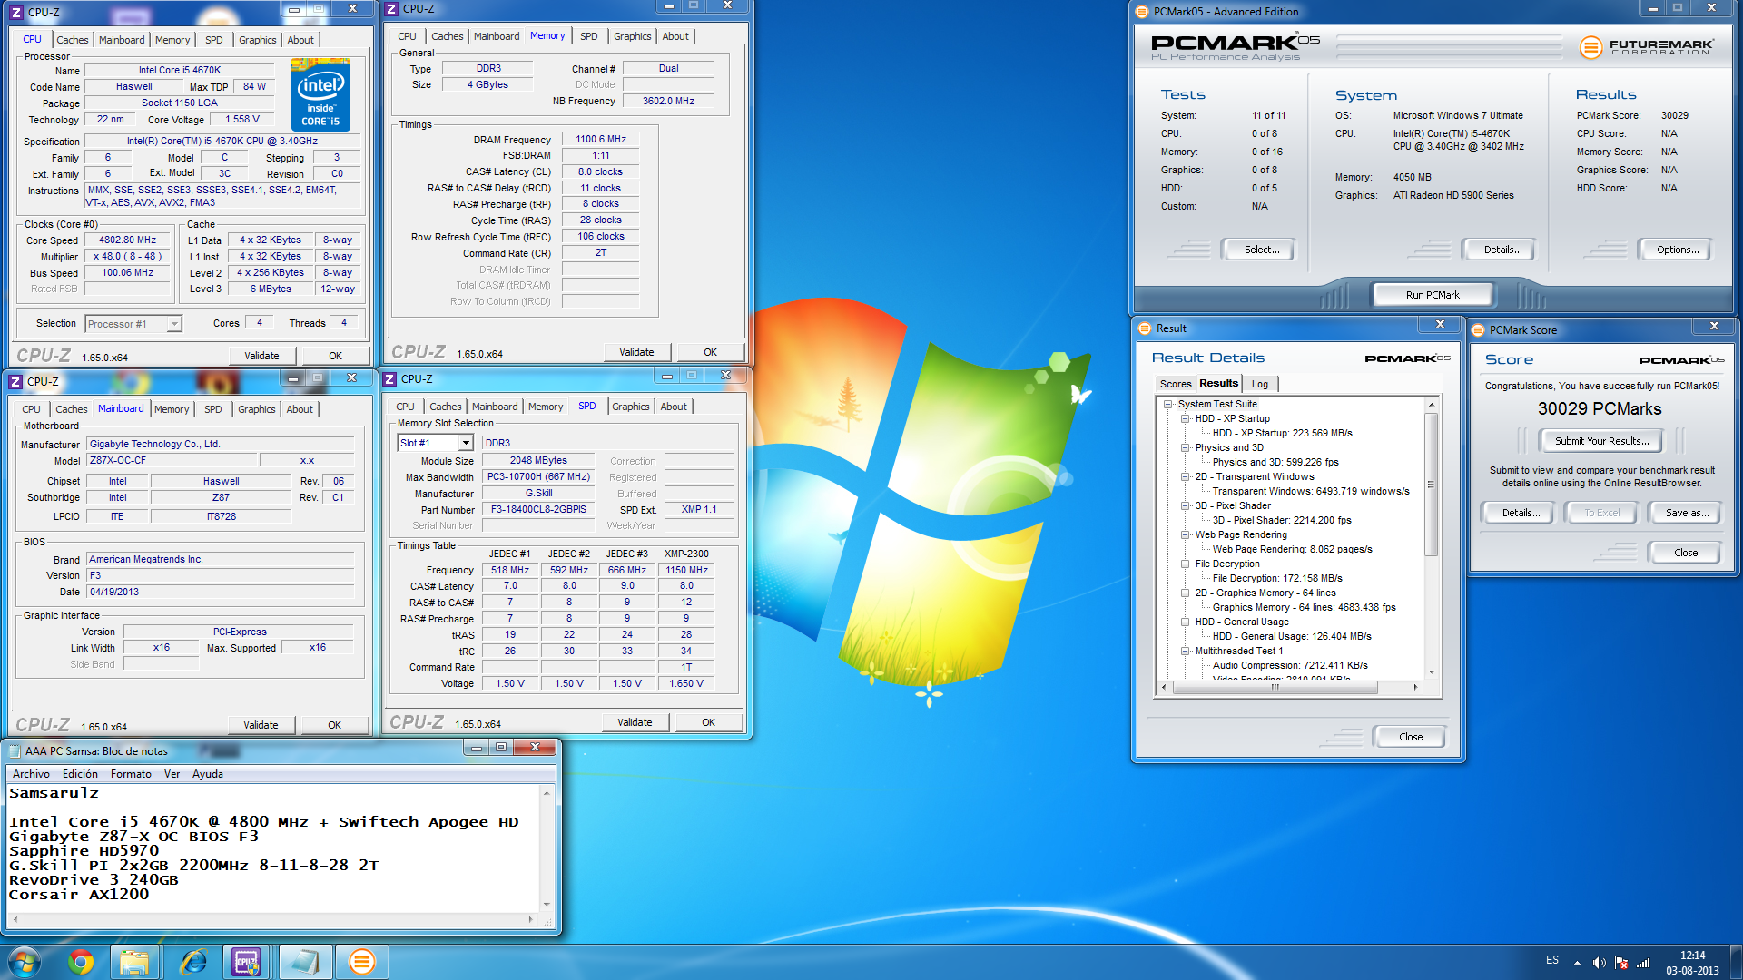Click the '30029 PCMarks' score text
Viewport: 1743px width, 980px height.
[1600, 409]
